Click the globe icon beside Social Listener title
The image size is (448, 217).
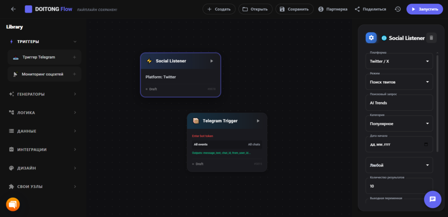coord(384,38)
